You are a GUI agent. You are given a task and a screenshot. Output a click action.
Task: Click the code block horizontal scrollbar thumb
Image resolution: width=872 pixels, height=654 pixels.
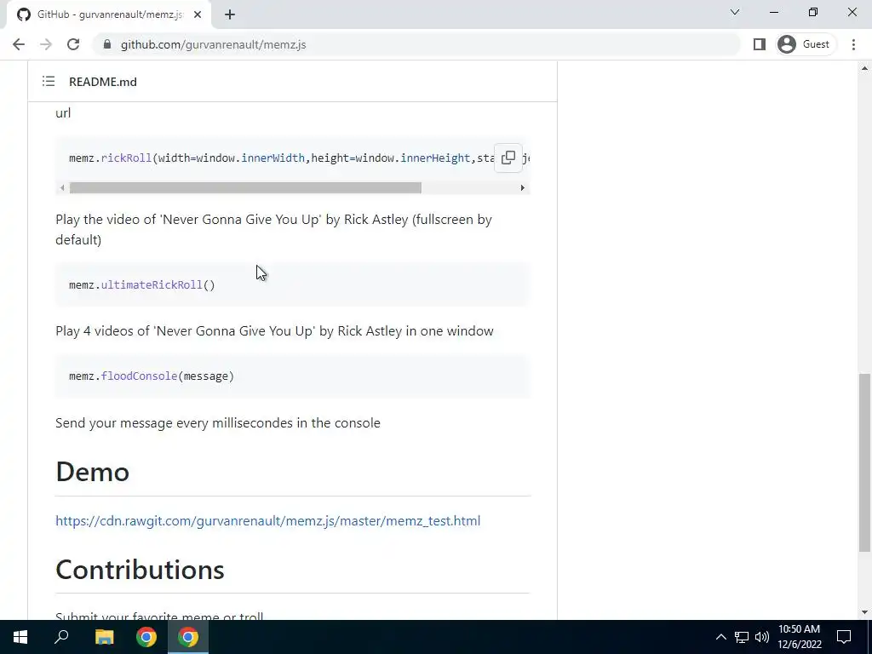click(245, 188)
